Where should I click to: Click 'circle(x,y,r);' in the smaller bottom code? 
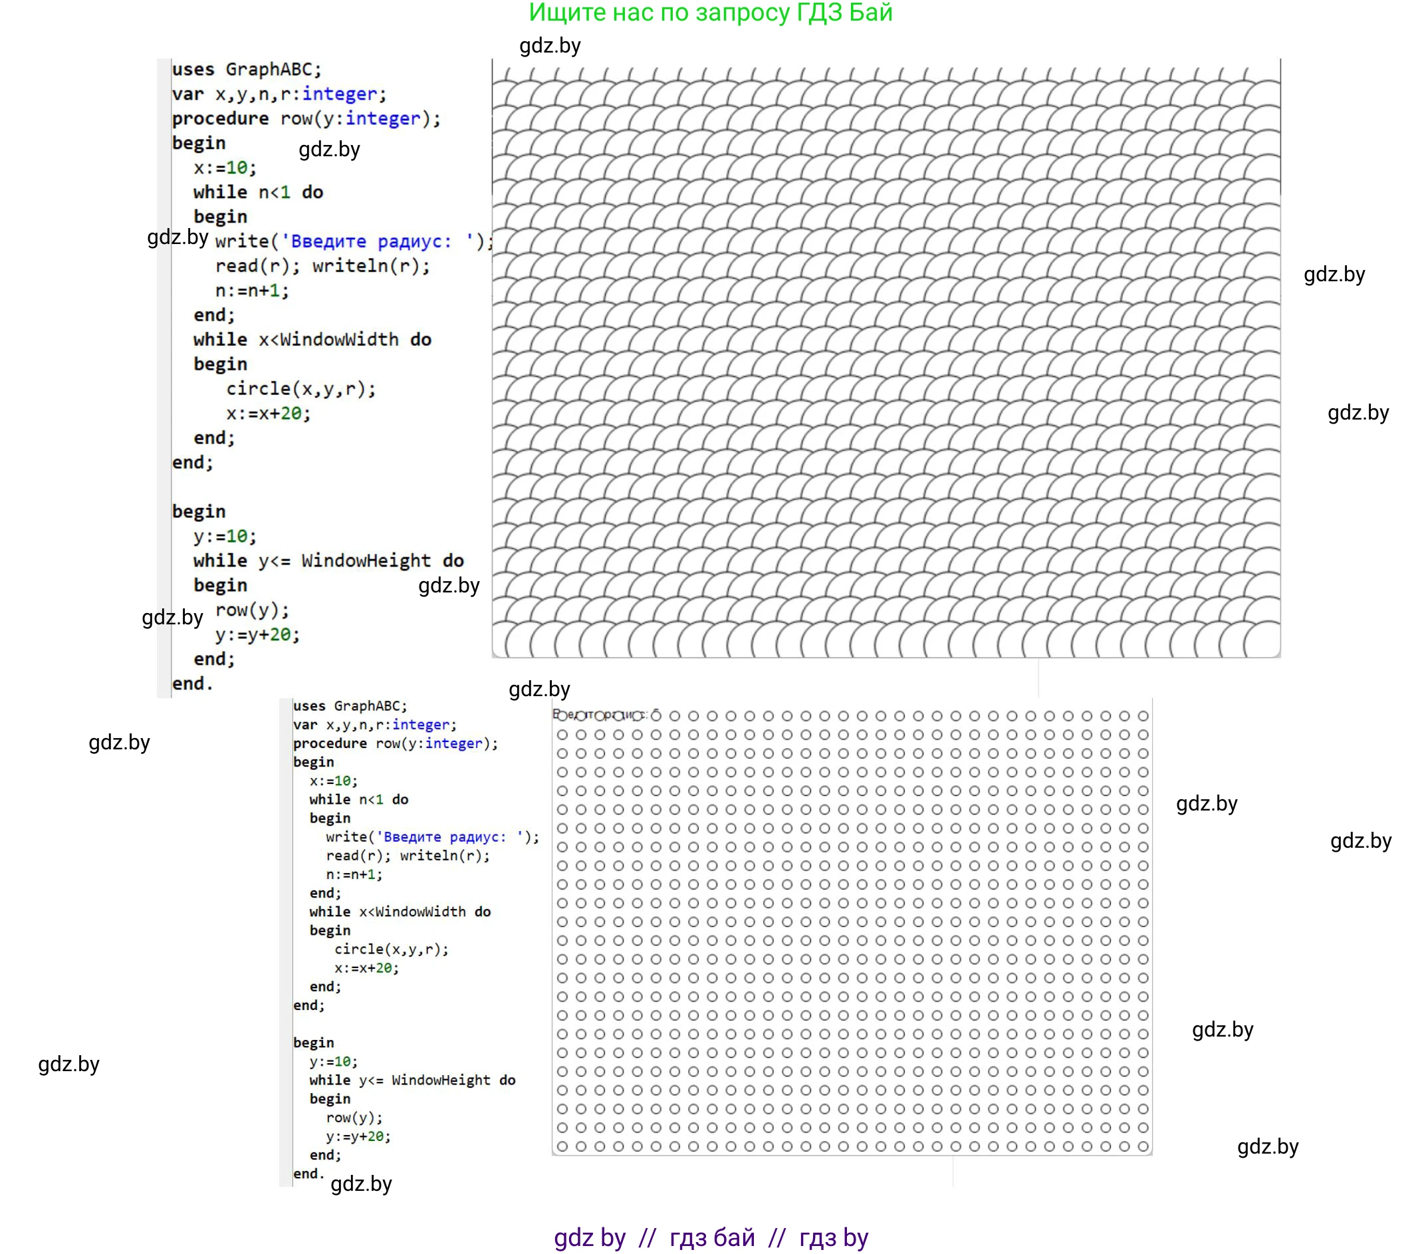(391, 949)
